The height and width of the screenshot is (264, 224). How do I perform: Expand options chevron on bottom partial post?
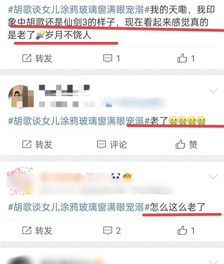click(x=213, y=262)
